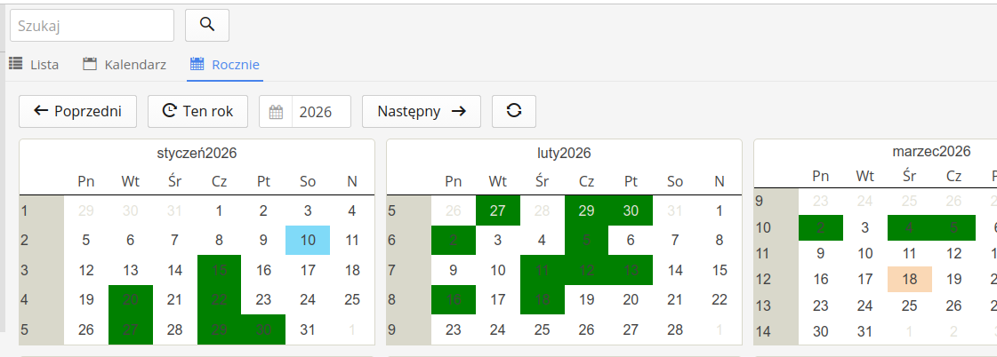Image resolution: width=997 pixels, height=357 pixels.
Task: Click the styczeń2026 month header
Action: click(197, 153)
